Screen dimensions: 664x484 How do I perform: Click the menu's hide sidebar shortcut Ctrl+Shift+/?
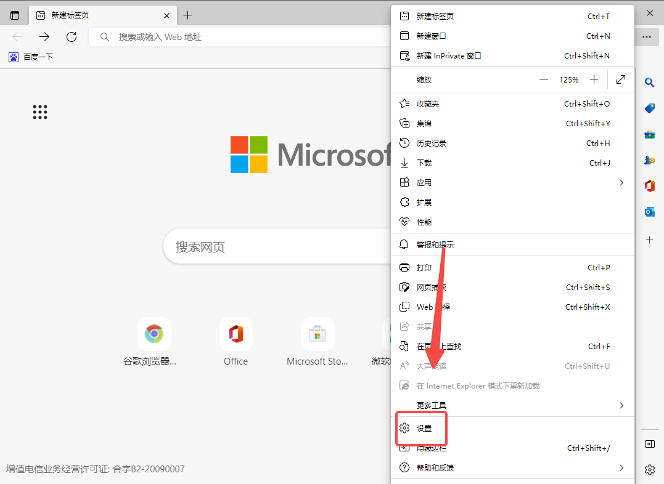pyautogui.click(x=589, y=448)
